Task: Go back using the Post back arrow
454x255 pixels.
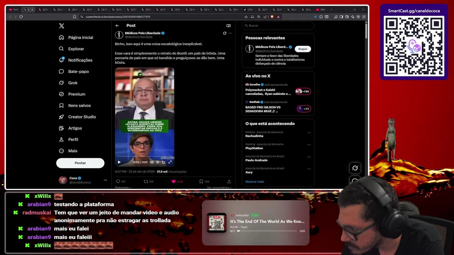Action: (117, 25)
